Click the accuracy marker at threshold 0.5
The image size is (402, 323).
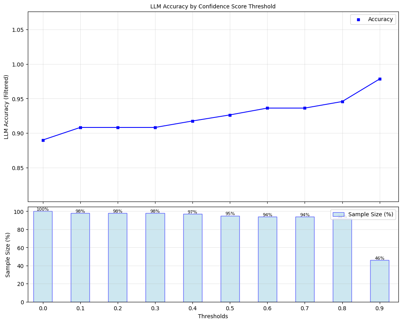230,115
